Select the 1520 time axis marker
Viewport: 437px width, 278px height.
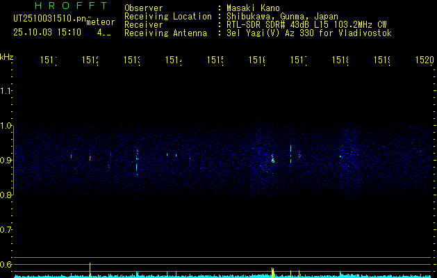424,60
